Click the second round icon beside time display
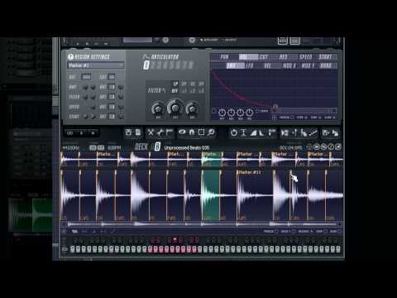397x298 pixels. (324, 147)
